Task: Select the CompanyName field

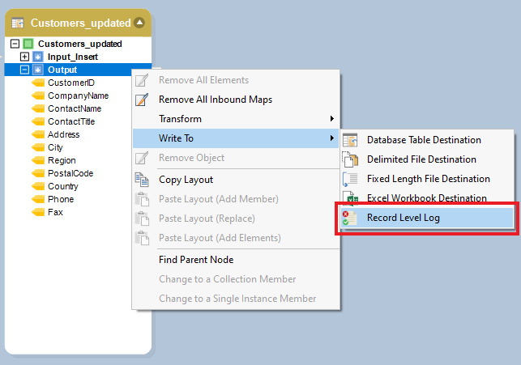Action: point(78,95)
